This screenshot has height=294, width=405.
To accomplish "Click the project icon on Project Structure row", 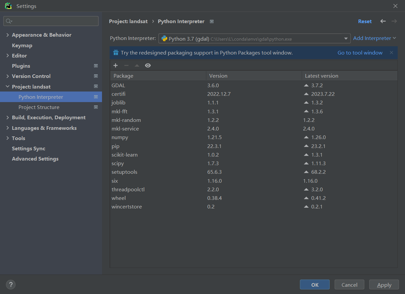I will pyautogui.click(x=96, y=107).
